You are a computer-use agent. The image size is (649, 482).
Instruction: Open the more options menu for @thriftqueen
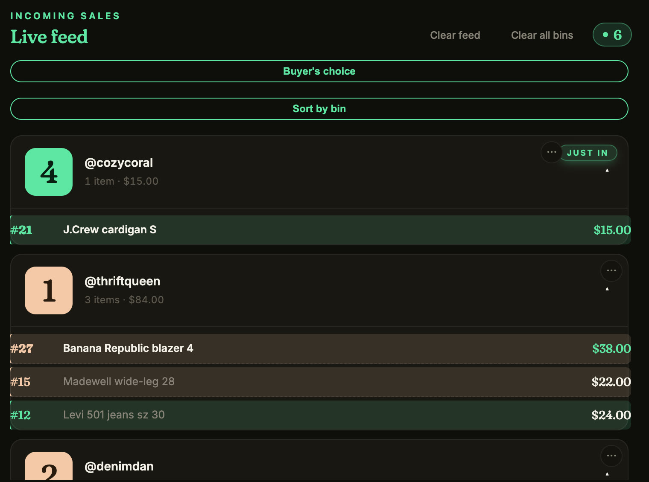pos(611,271)
